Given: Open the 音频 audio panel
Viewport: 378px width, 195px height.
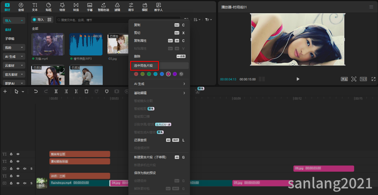Looking at the screenshot, I should [21, 7].
